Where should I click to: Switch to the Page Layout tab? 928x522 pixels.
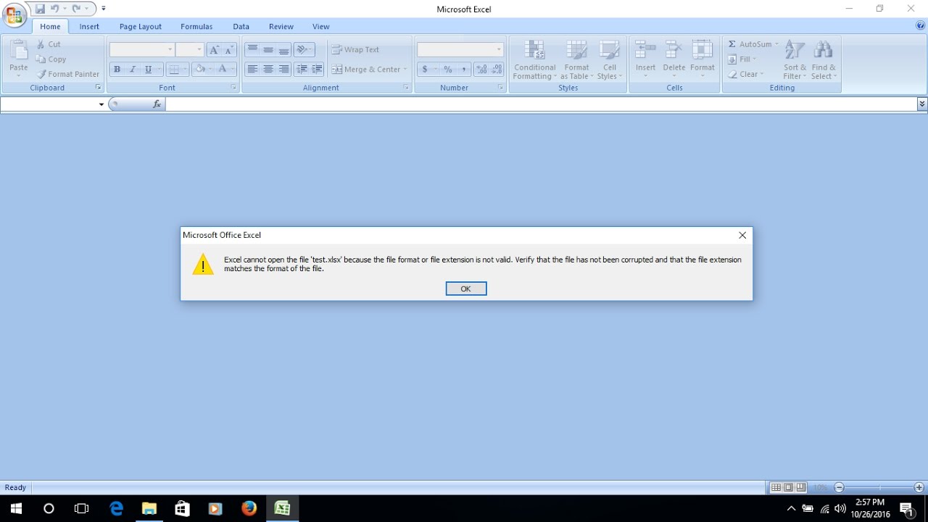(x=141, y=26)
